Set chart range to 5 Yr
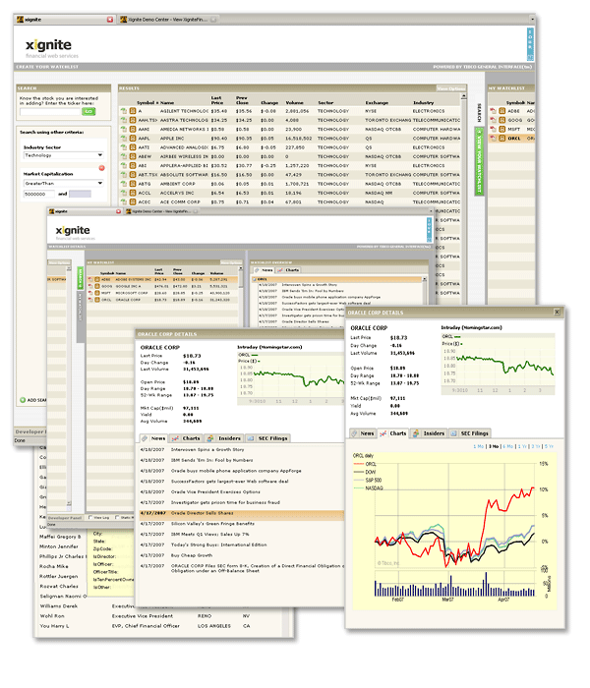The width and height of the screenshot is (590, 688). pyautogui.click(x=549, y=446)
